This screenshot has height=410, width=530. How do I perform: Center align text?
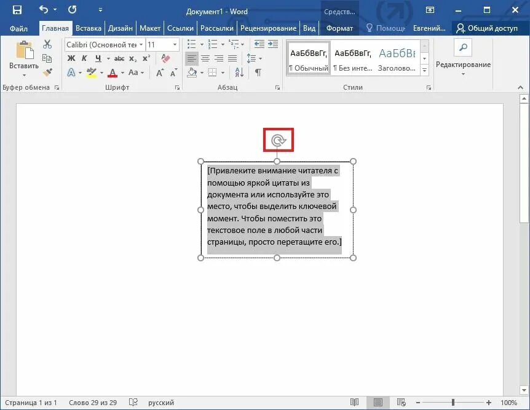click(205, 58)
